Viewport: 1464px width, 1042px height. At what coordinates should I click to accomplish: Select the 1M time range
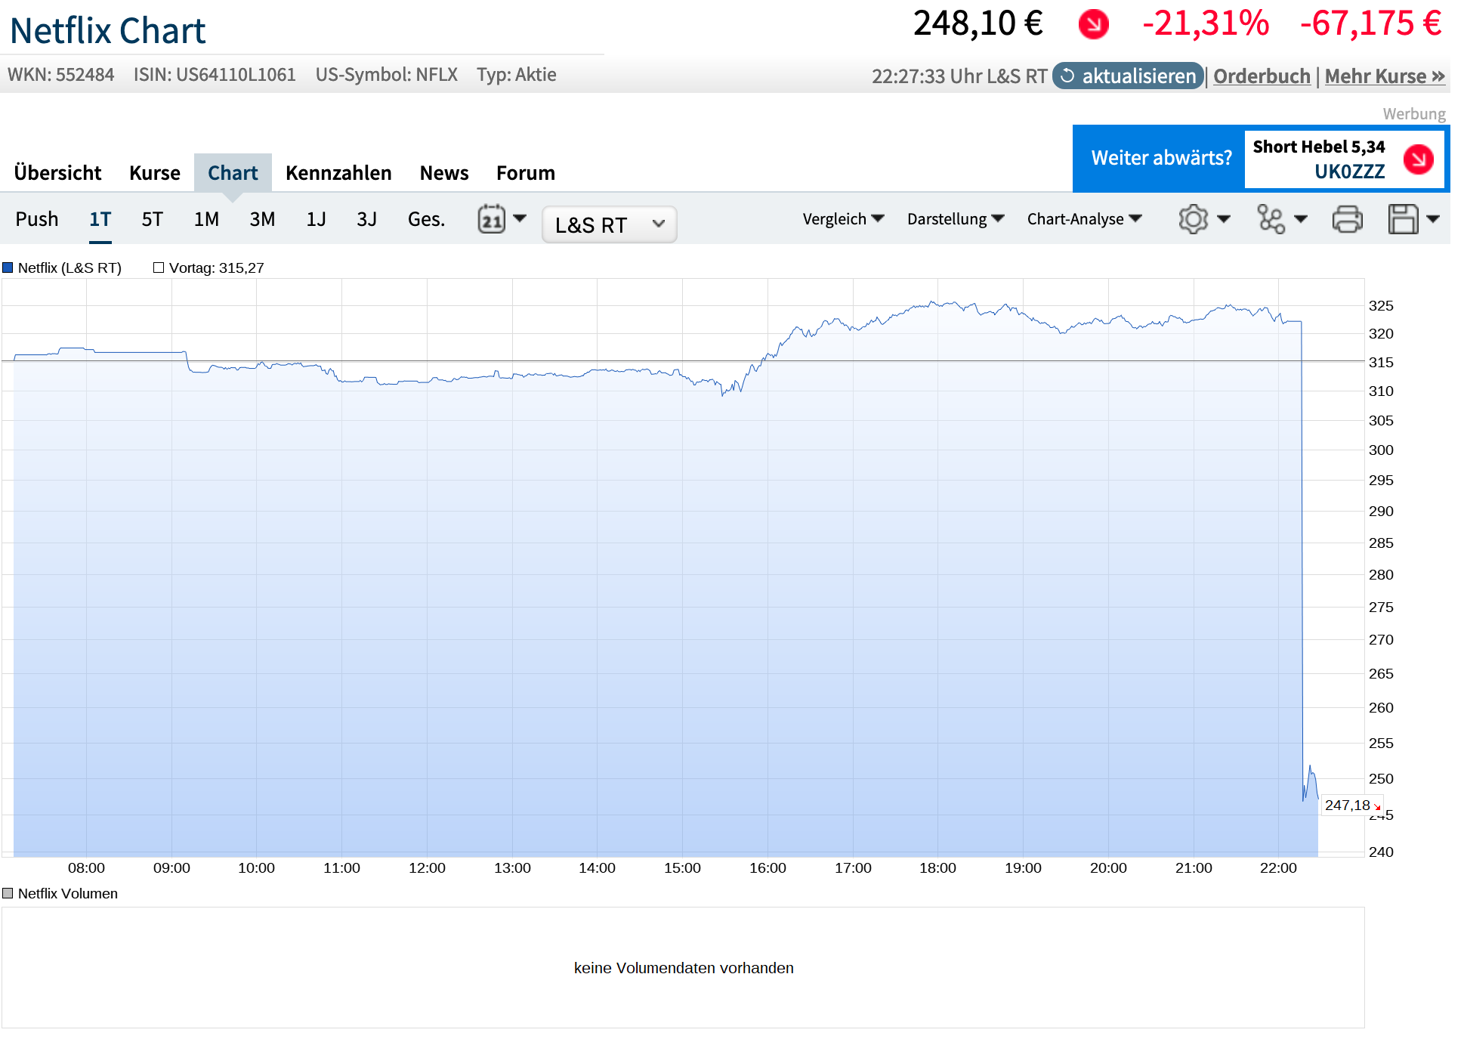[x=206, y=219]
